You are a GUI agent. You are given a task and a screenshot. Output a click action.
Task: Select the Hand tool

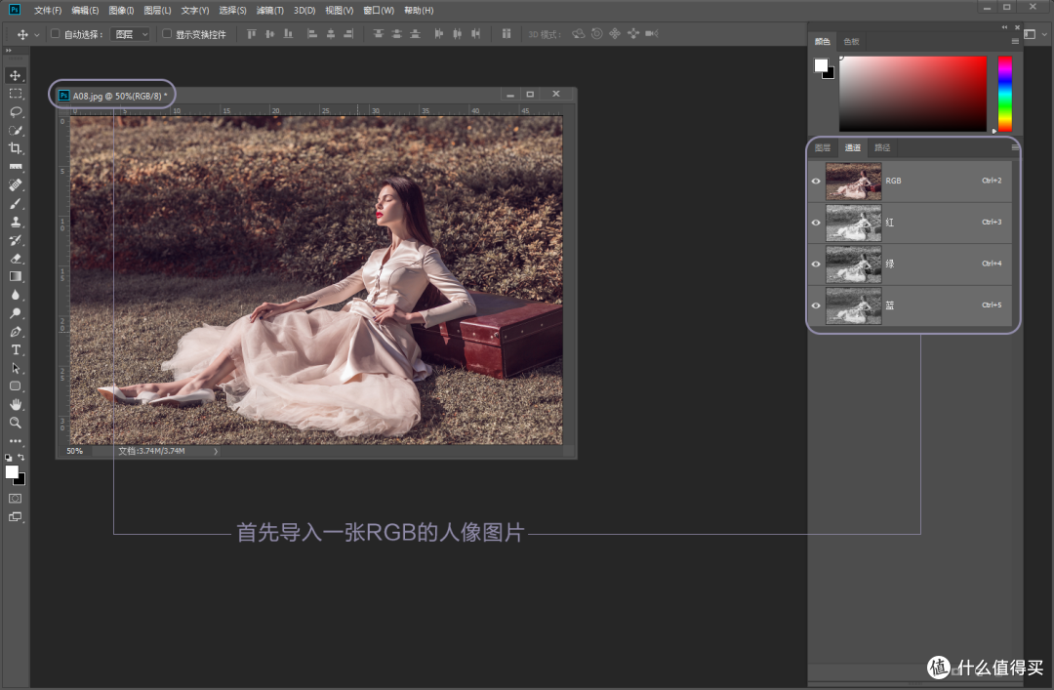click(x=15, y=404)
